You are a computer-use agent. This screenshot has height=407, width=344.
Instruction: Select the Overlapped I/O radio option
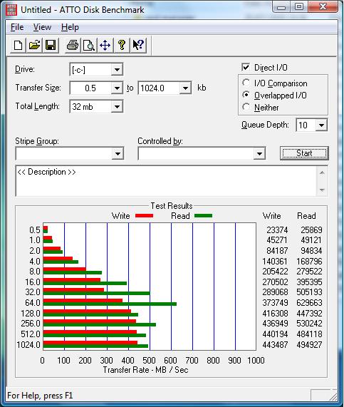click(246, 95)
